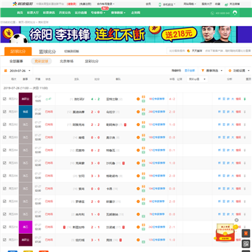The width and height of the screenshot is (252, 252).
Task: Toggle checkbox for 周五001 2-0 match row
Action: point(4,112)
